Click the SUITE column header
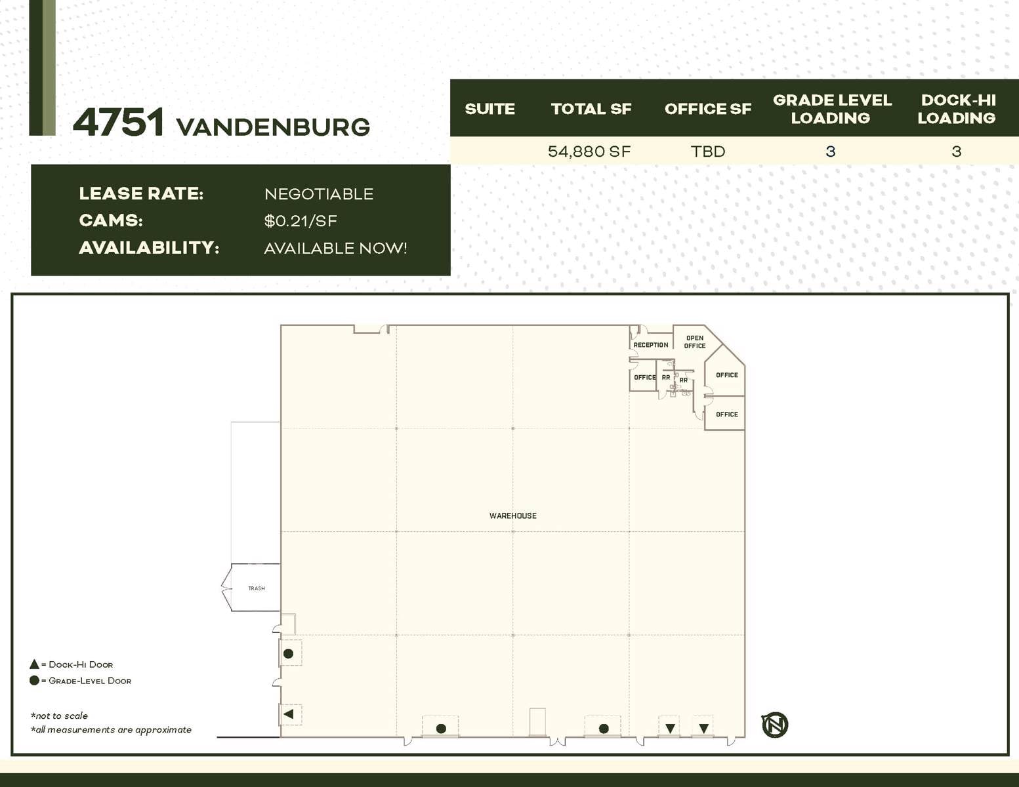The image size is (1019, 787). pos(490,109)
